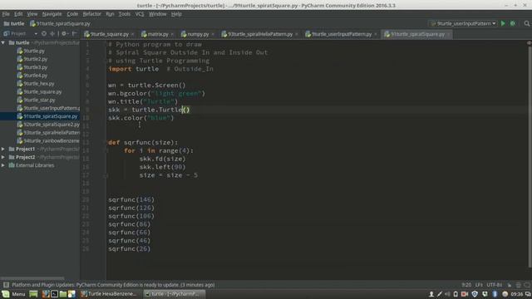Image resolution: width=532 pixels, height=299 pixels.
Task: Collapse the turtle project root
Action: (3, 42)
